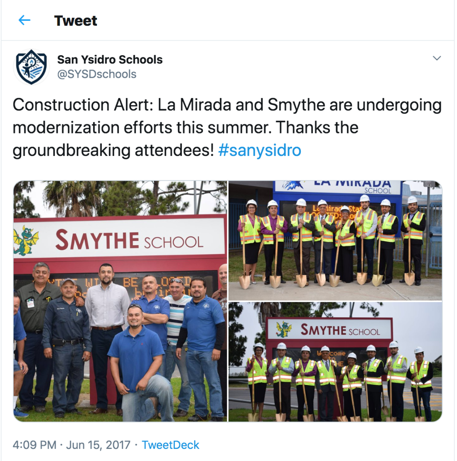Open the San Ysidro Schools display name

[x=110, y=59]
